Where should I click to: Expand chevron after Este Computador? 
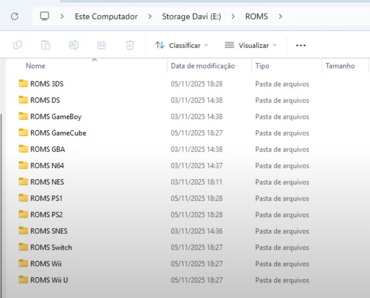150,17
